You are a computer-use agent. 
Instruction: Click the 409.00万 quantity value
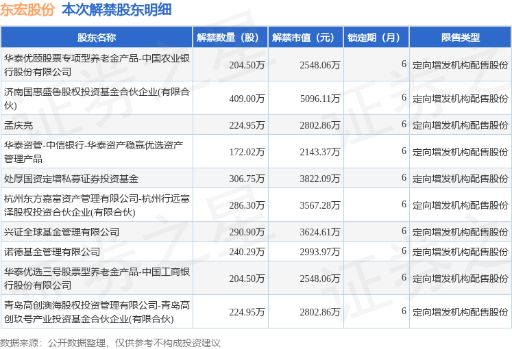pos(247,99)
